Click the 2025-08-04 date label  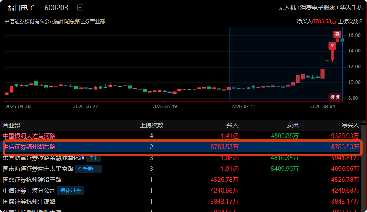coord(323,107)
